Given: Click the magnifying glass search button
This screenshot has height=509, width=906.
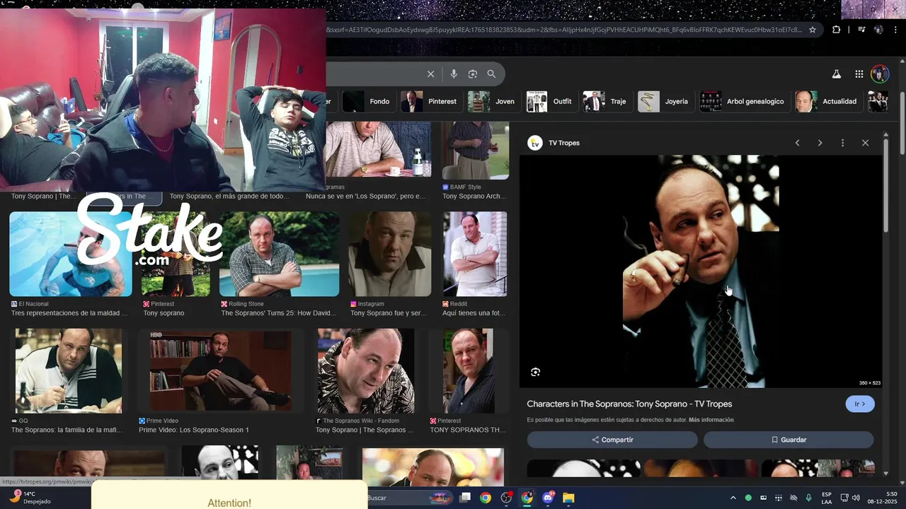Looking at the screenshot, I should pos(491,74).
